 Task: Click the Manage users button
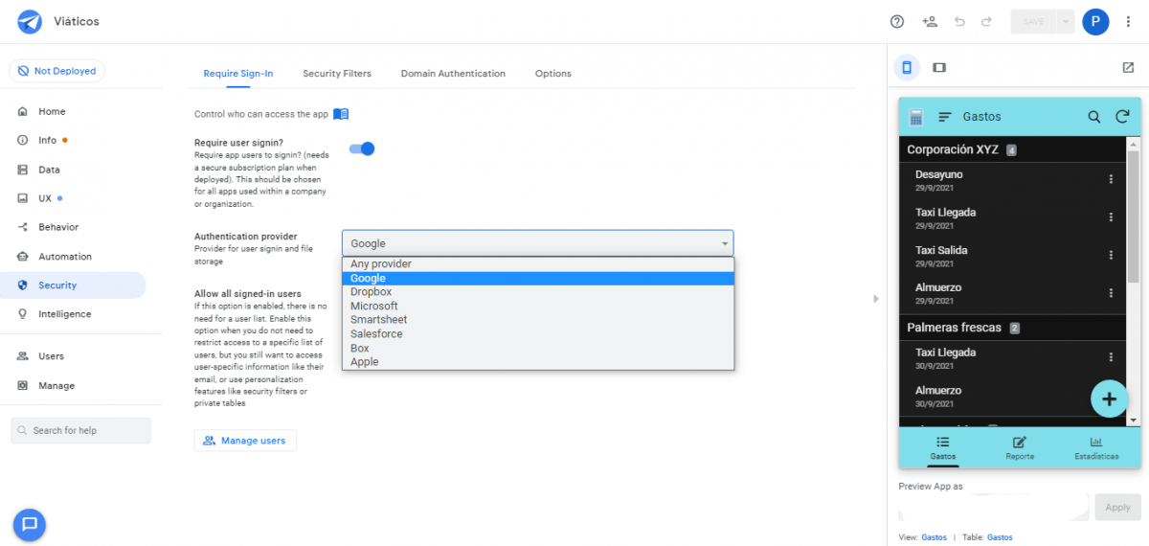(245, 441)
